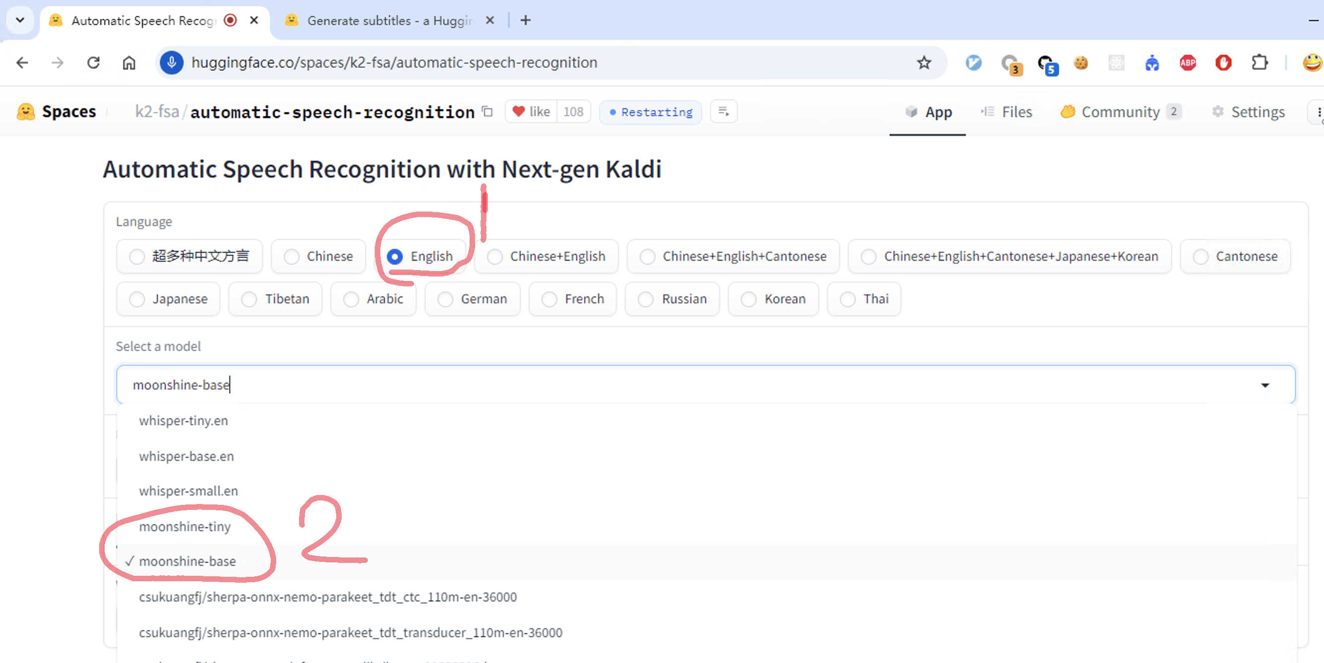Open the Extensions puzzle icon

click(x=1259, y=62)
